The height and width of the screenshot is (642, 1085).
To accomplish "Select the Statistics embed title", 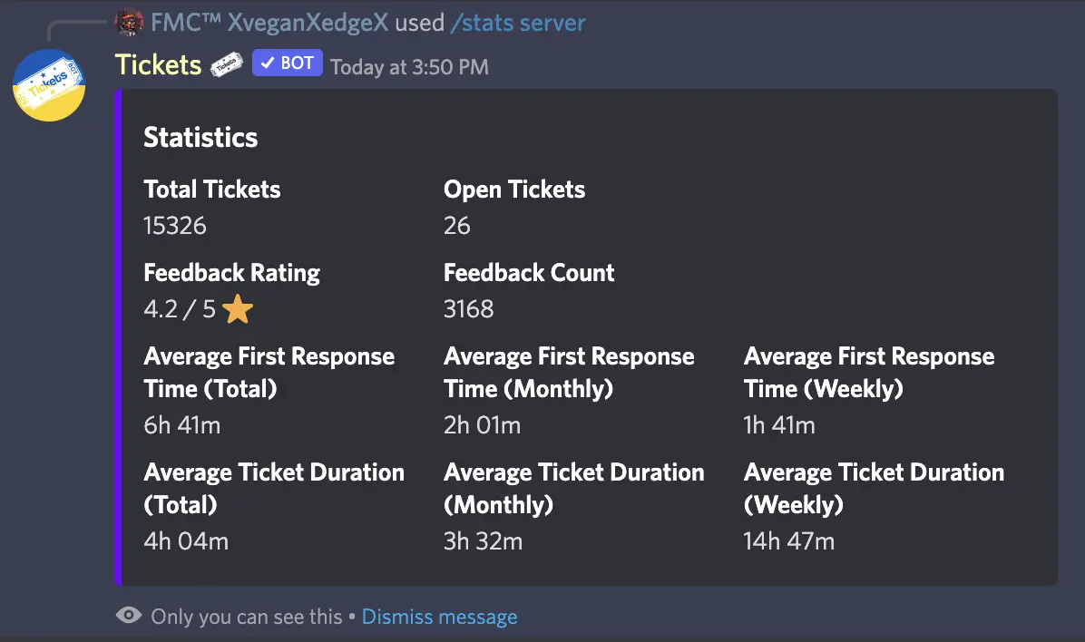I will [x=200, y=137].
